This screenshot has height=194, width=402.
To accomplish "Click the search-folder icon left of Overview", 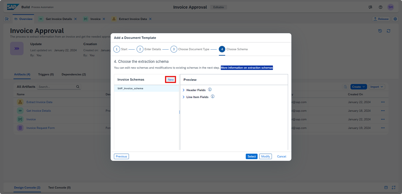I will 7,19.
